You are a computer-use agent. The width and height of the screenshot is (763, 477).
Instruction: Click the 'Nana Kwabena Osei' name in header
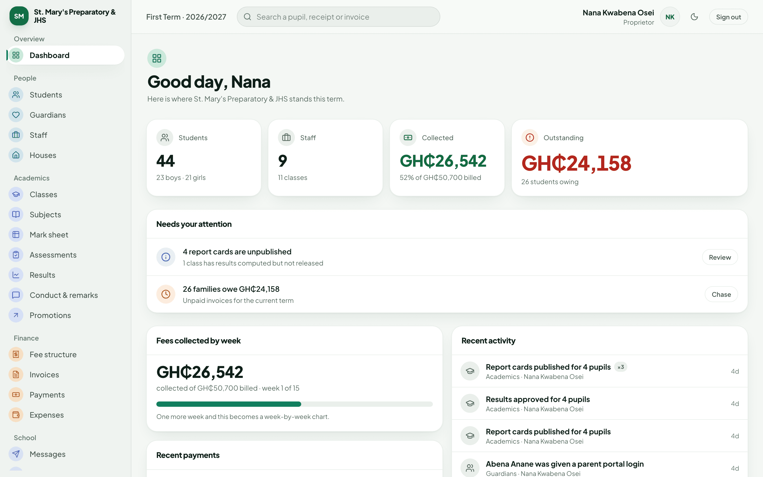coord(618,13)
